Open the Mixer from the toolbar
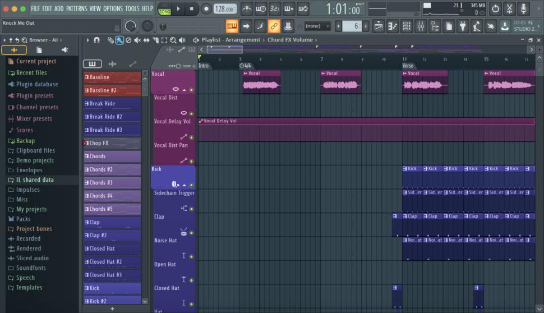Image resolution: width=544 pixels, height=313 pixels. point(420,26)
